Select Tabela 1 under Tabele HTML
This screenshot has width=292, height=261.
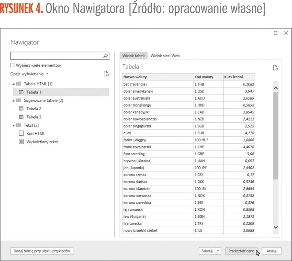pyautogui.click(x=34, y=92)
